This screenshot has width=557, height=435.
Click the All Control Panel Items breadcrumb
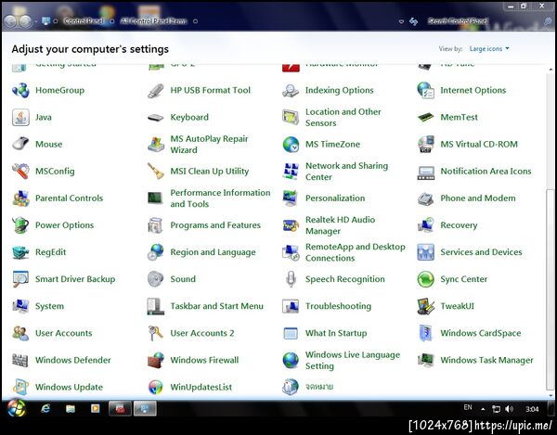[153, 21]
